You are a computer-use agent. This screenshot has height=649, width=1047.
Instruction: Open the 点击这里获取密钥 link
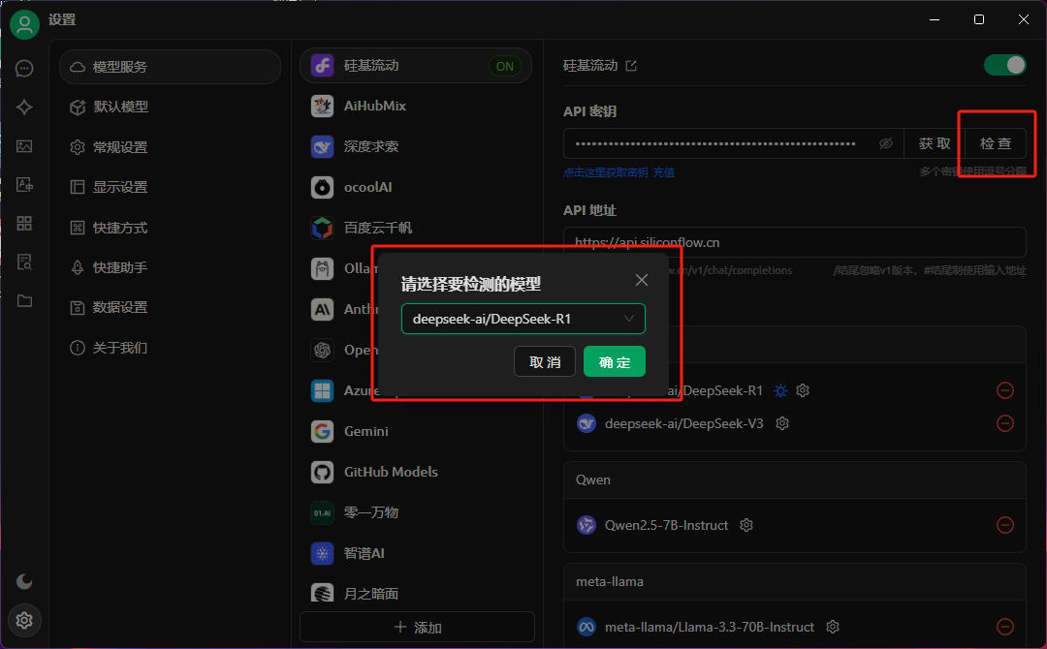606,172
